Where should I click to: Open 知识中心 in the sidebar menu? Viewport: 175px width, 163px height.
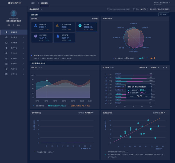(14, 74)
